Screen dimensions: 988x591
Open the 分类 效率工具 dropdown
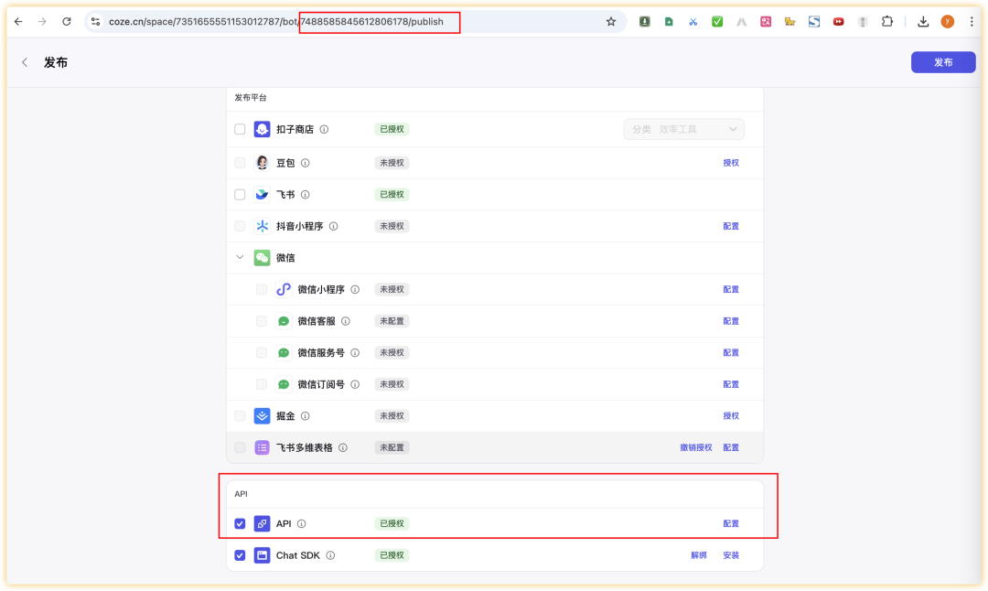click(x=683, y=129)
